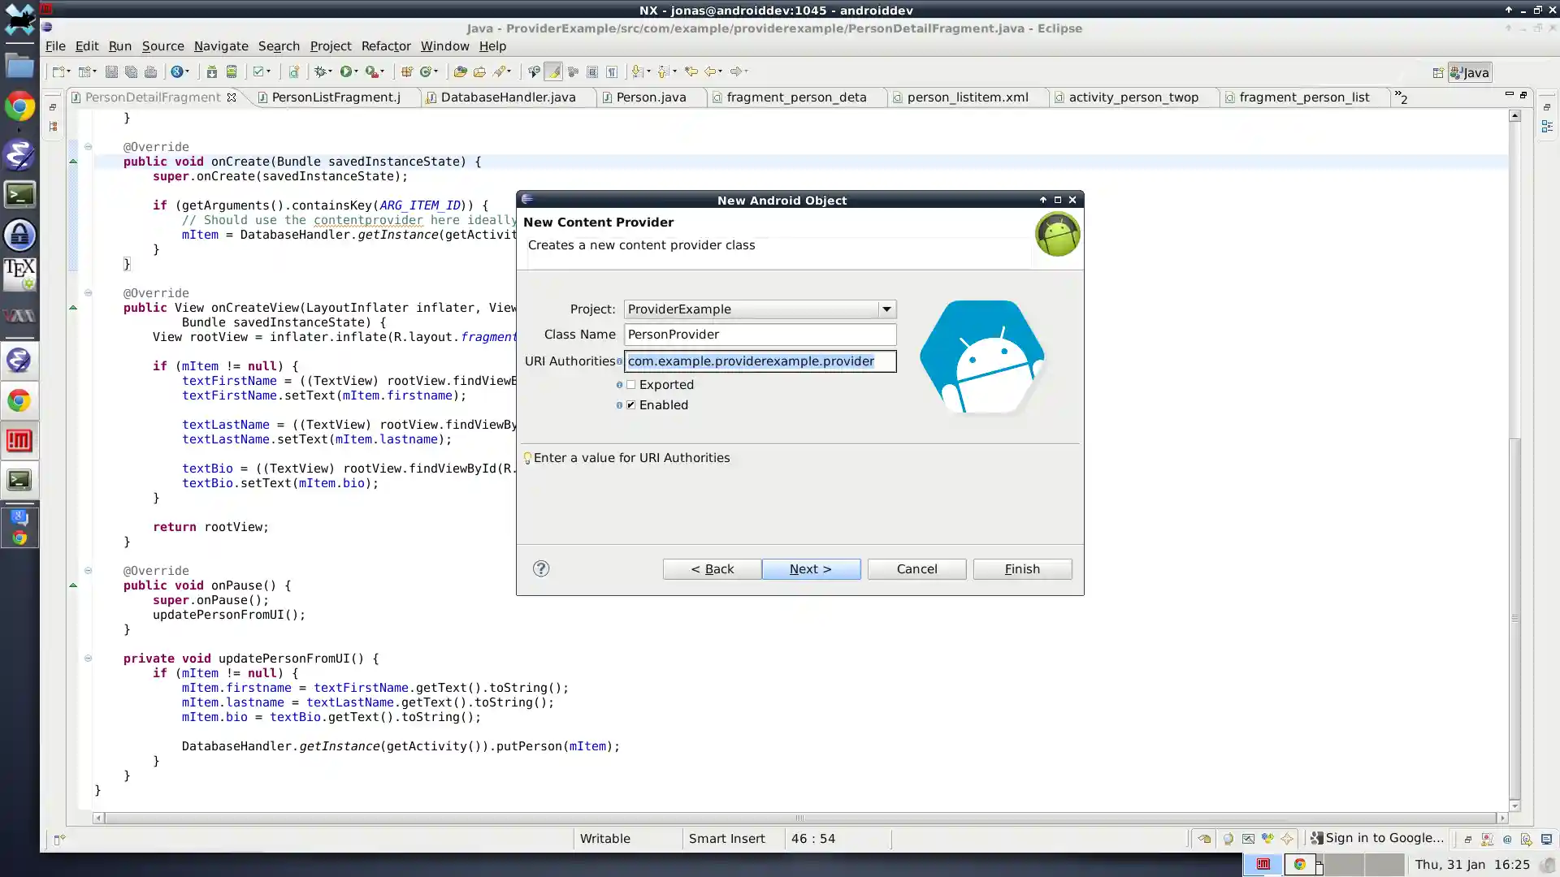Uncheck the Enabled checkbox
Screen dimensions: 1560x877
click(x=631, y=405)
